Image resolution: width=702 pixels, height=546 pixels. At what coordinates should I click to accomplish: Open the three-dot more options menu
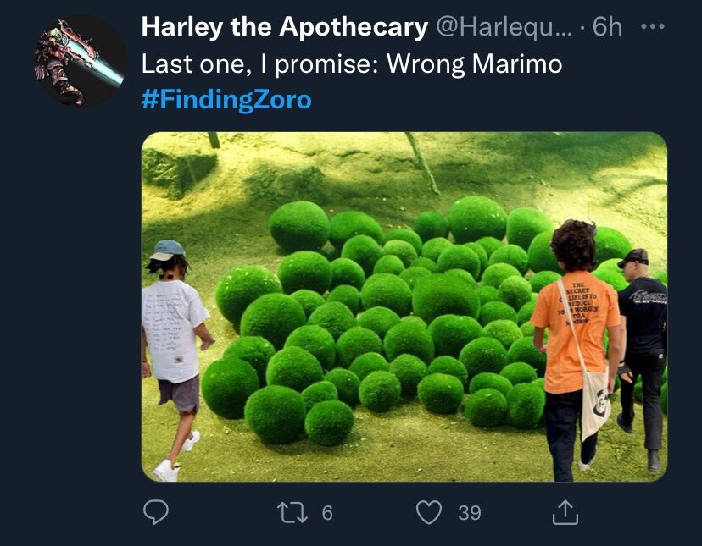(x=652, y=27)
